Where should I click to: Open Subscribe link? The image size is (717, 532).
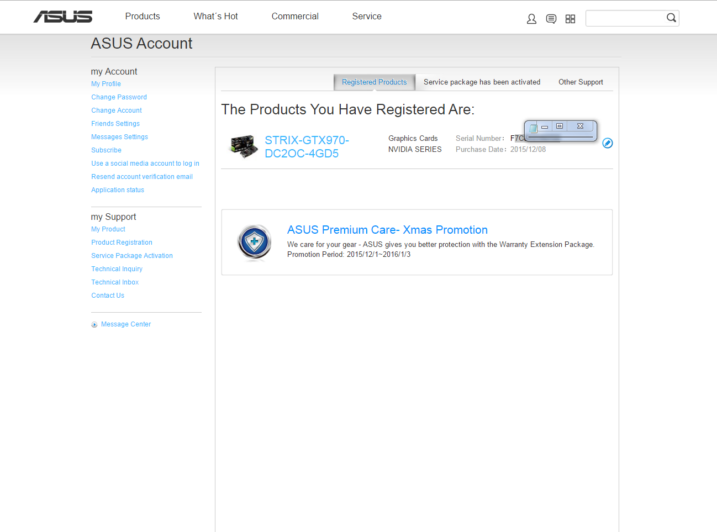click(x=107, y=150)
